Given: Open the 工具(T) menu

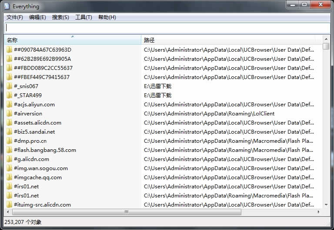Looking at the screenshot, I should pyautogui.click(x=83, y=17).
